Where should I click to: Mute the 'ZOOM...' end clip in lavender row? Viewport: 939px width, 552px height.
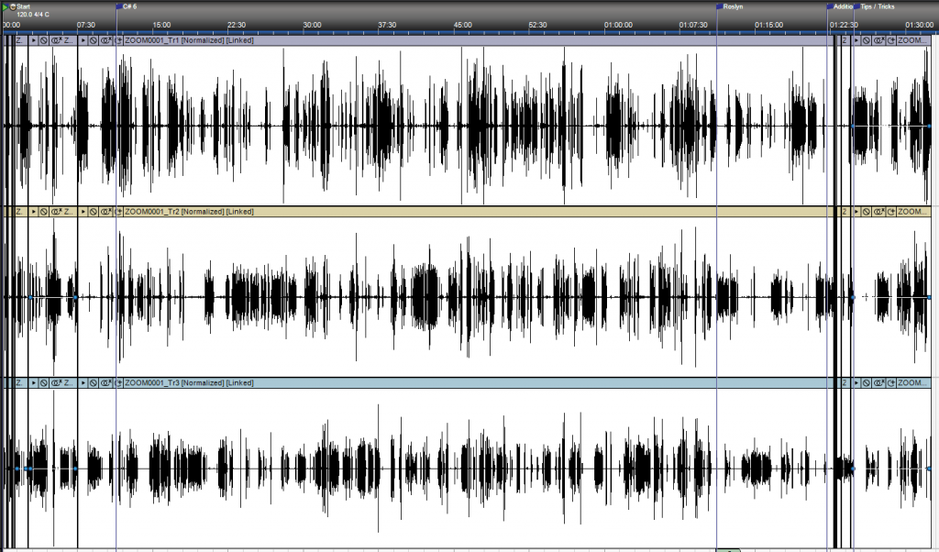pyautogui.click(x=867, y=40)
